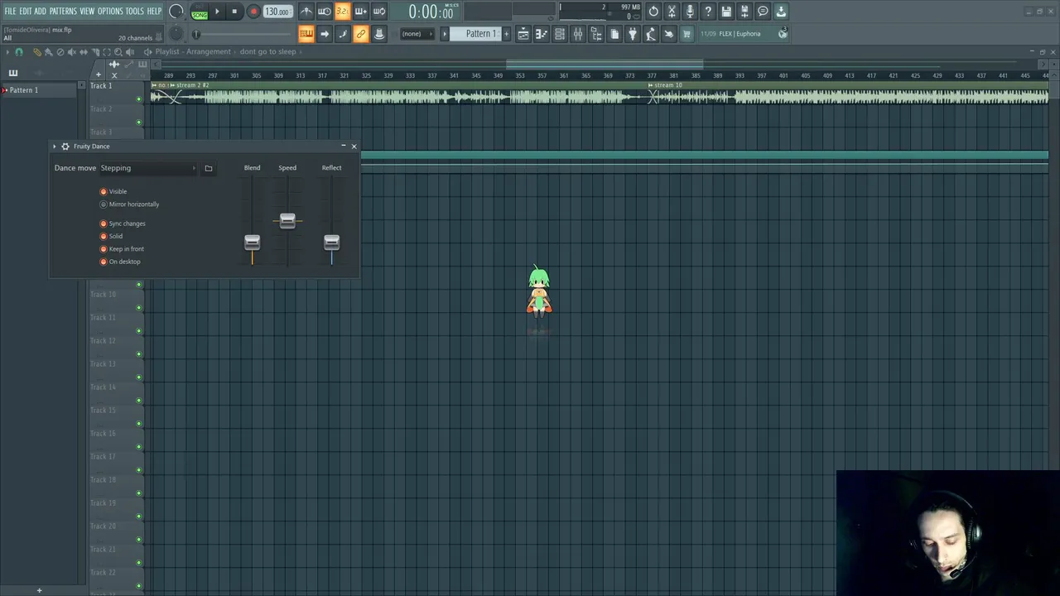Toggle typing keyboard to piano icon

[306, 34]
